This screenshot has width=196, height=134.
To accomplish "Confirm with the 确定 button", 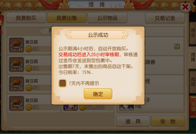I will pos(98,94).
